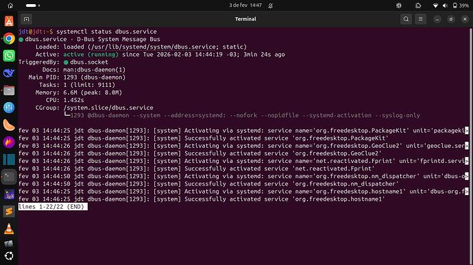
Task: Click the 'CPU: 1.452s' line
Action: point(65,100)
